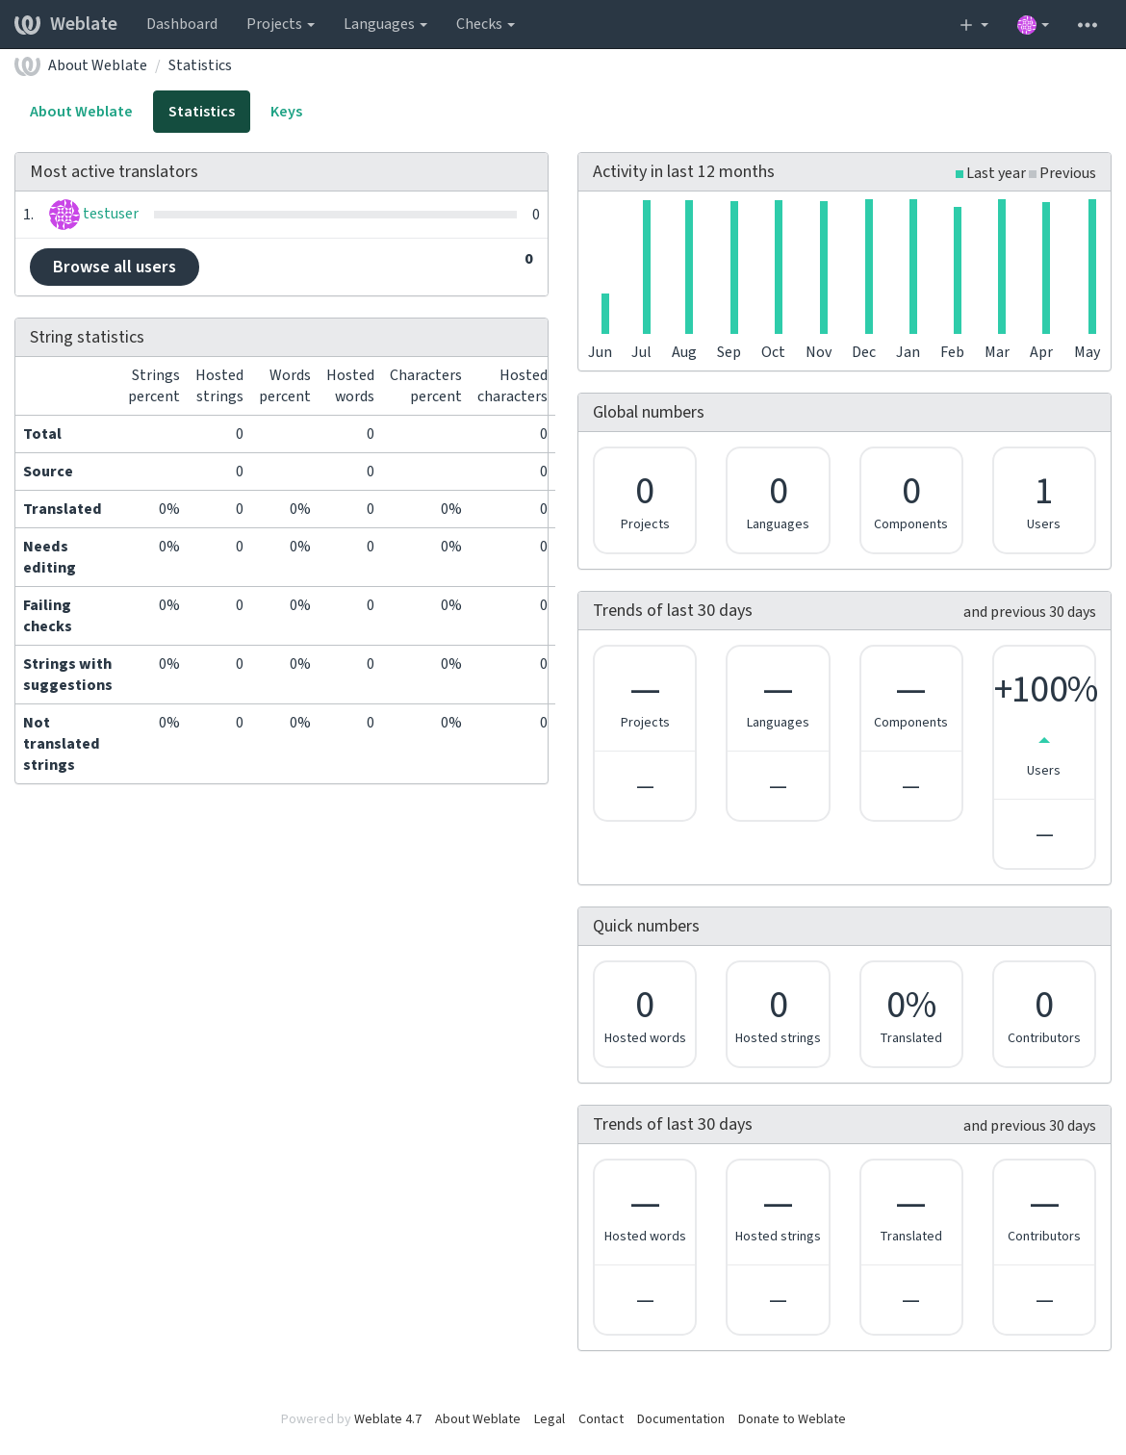Viewport: 1126px width, 1455px height.
Task: Click the Weblate logo in navbar
Action: [x=65, y=24]
